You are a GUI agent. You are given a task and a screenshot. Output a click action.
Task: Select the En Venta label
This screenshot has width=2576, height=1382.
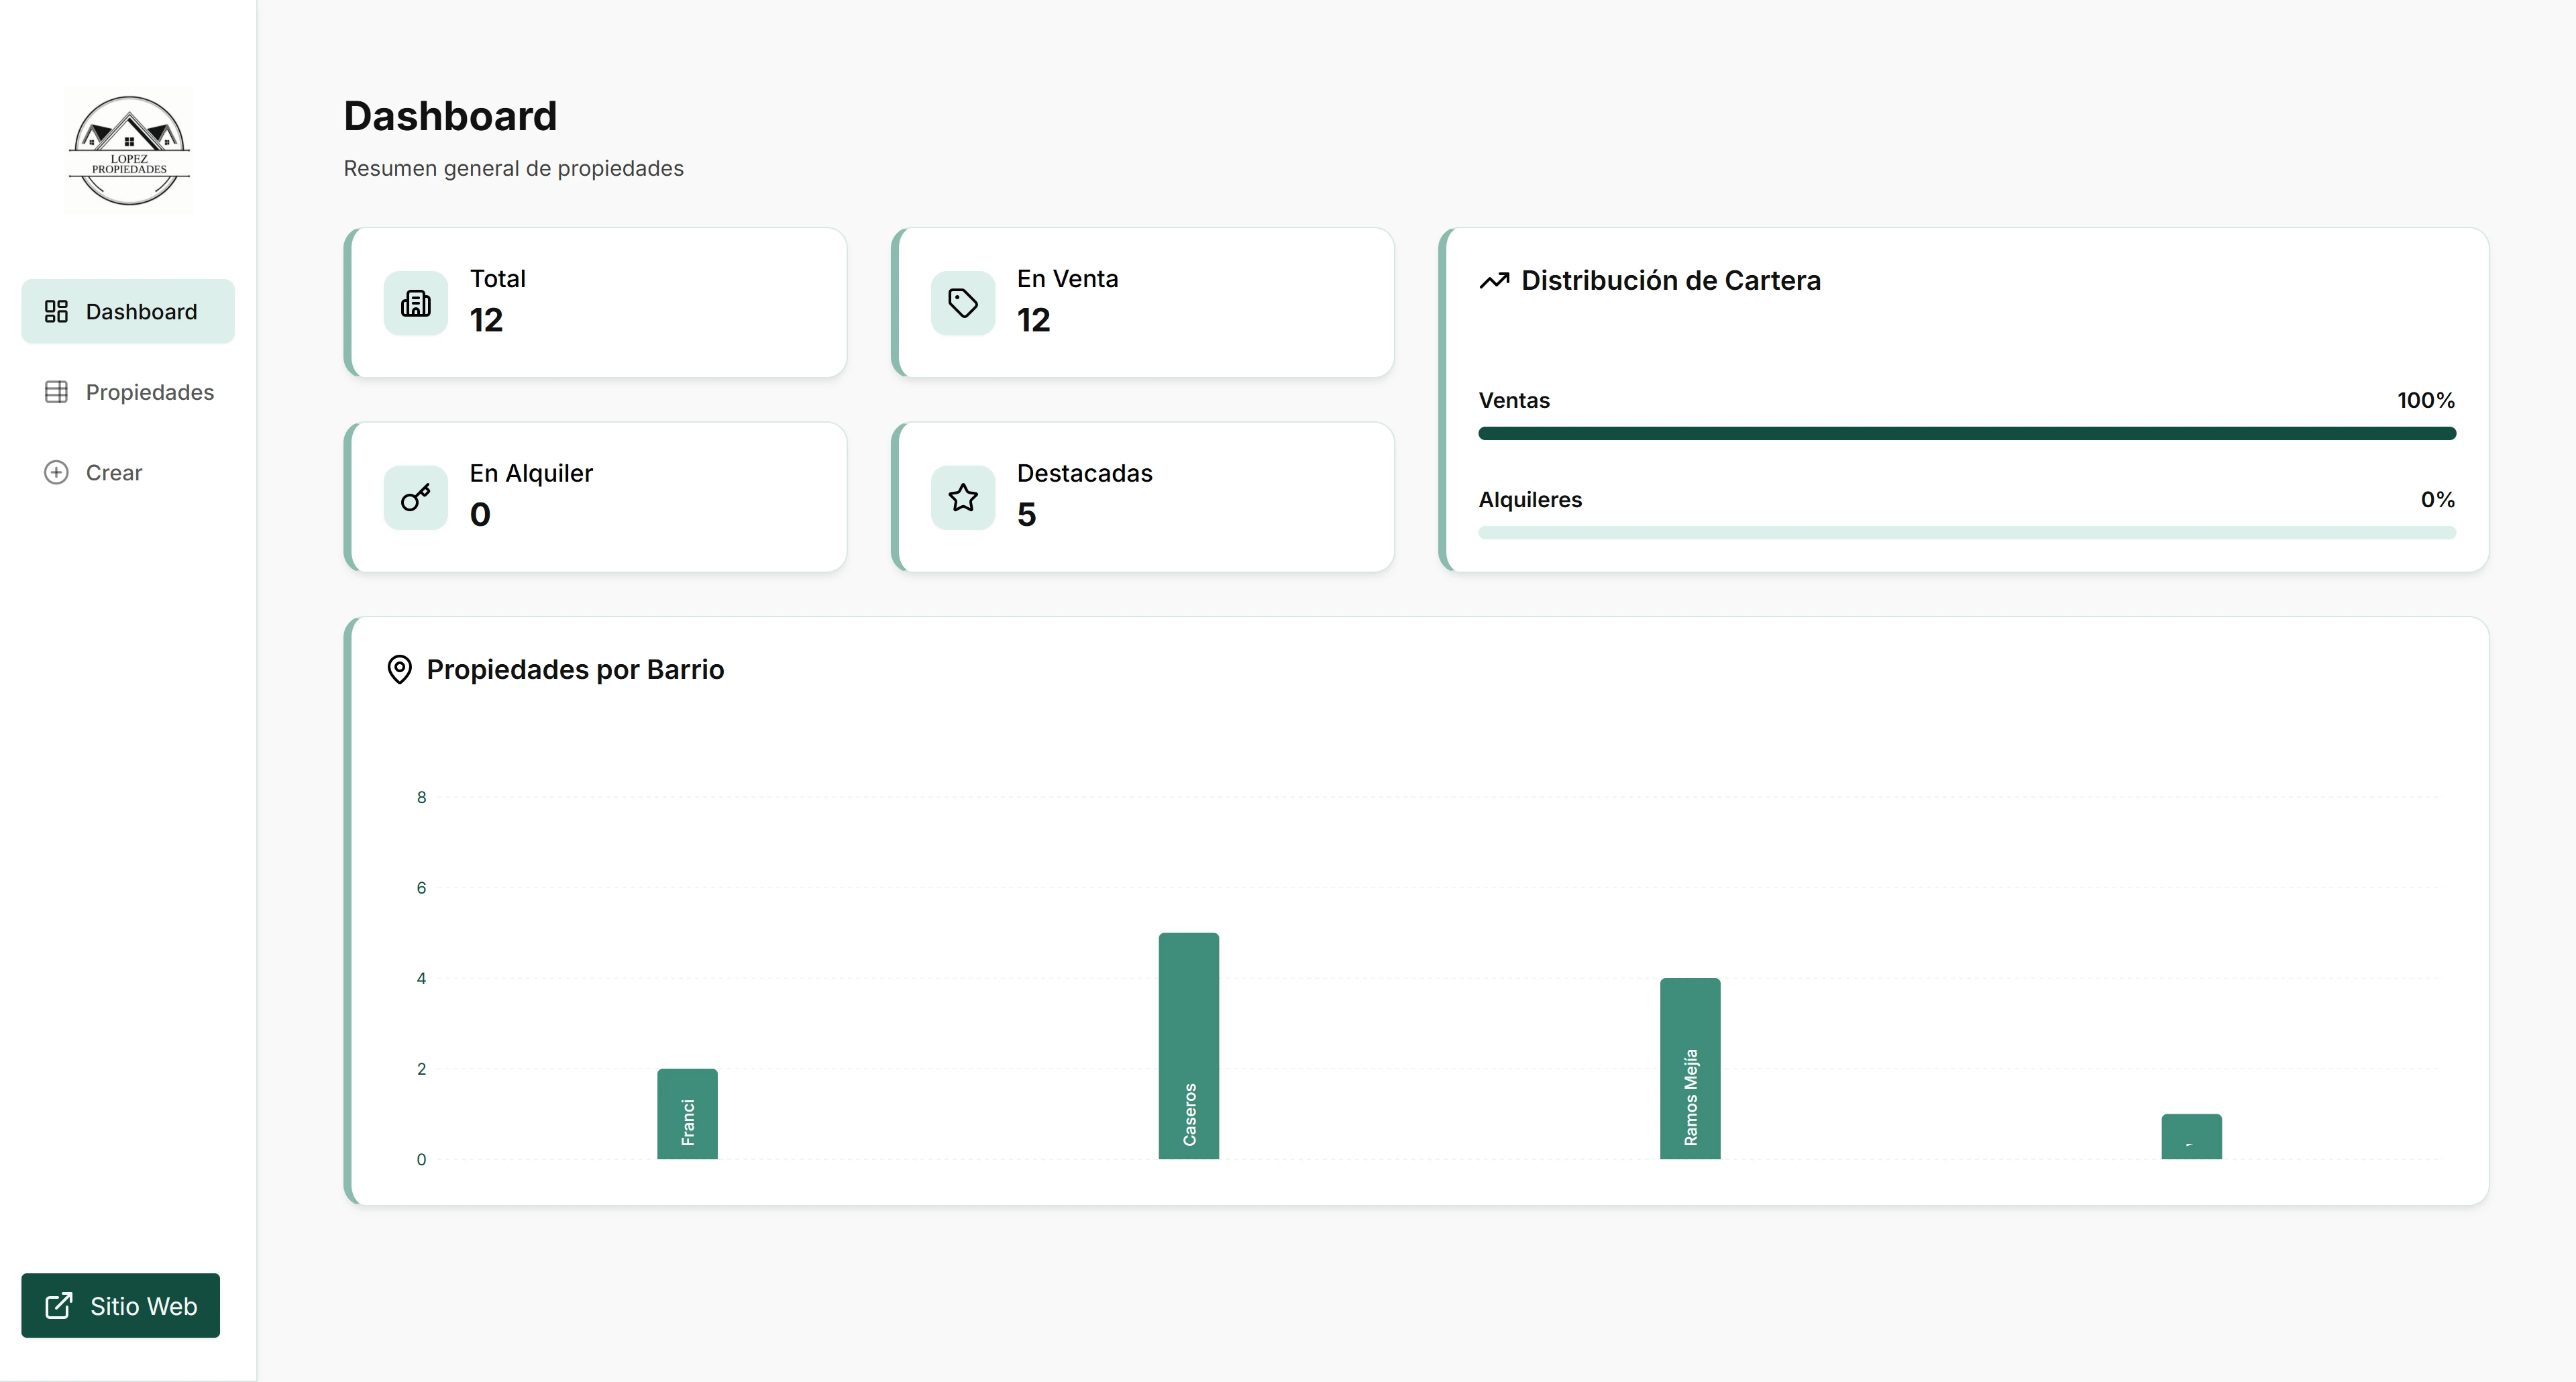1068,279
